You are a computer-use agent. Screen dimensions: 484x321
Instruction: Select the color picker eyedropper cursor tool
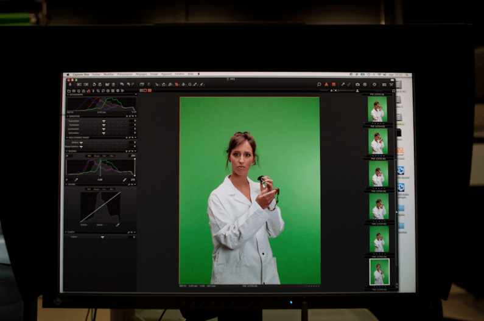pyautogui.click(x=195, y=84)
